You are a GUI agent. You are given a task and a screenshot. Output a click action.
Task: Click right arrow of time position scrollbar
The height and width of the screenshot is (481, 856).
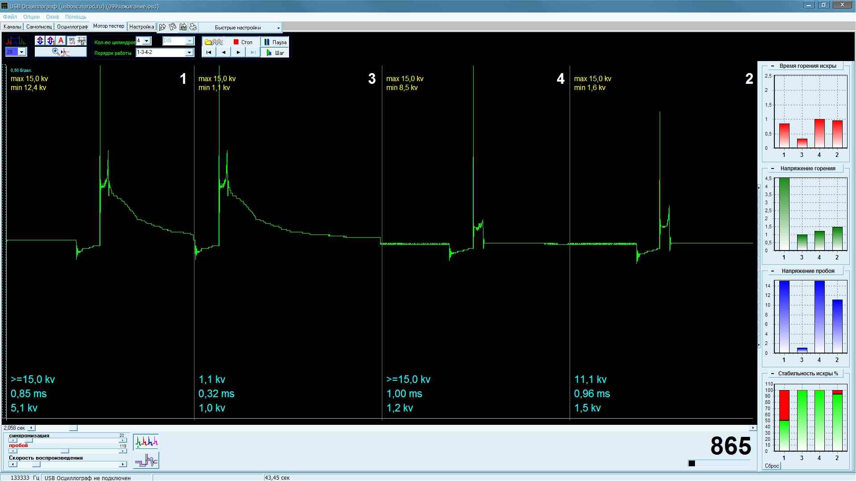coord(753,428)
